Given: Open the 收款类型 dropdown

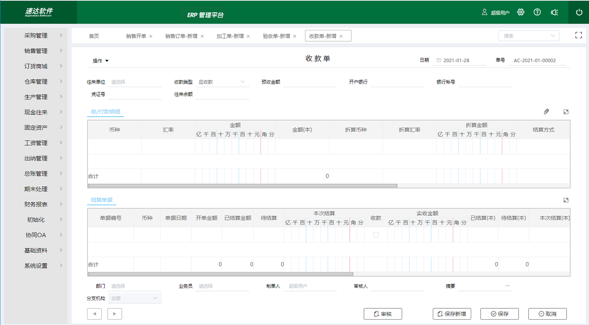Looking at the screenshot, I should pos(222,82).
